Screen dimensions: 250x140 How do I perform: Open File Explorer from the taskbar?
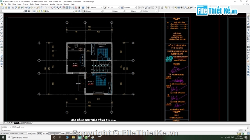point(73,137)
